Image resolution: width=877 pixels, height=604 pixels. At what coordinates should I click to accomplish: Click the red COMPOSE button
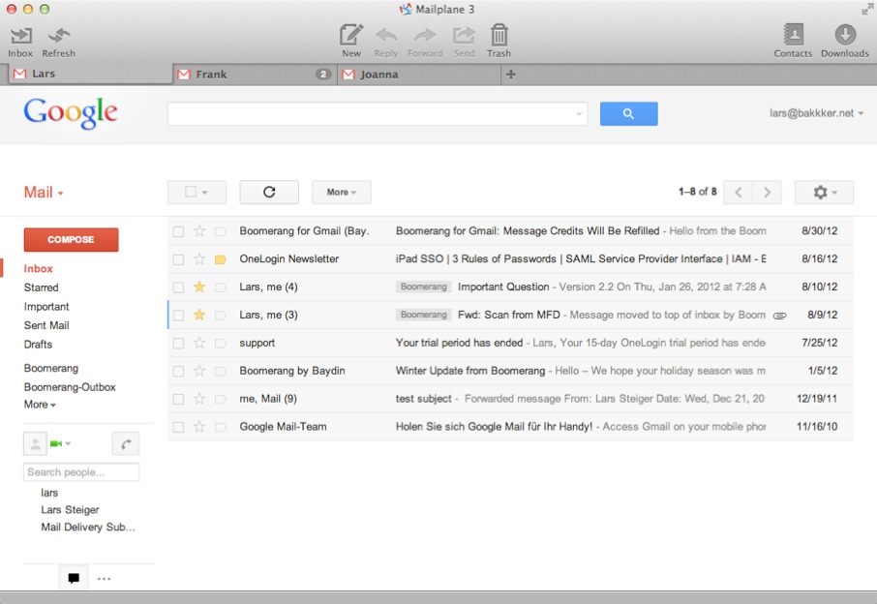(71, 239)
